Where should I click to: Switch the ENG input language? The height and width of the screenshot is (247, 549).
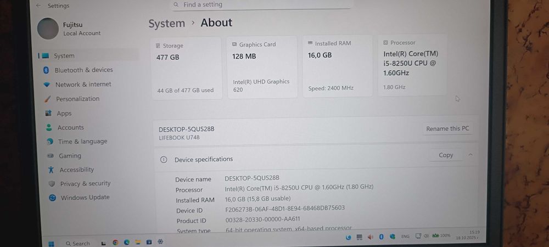[405, 237]
